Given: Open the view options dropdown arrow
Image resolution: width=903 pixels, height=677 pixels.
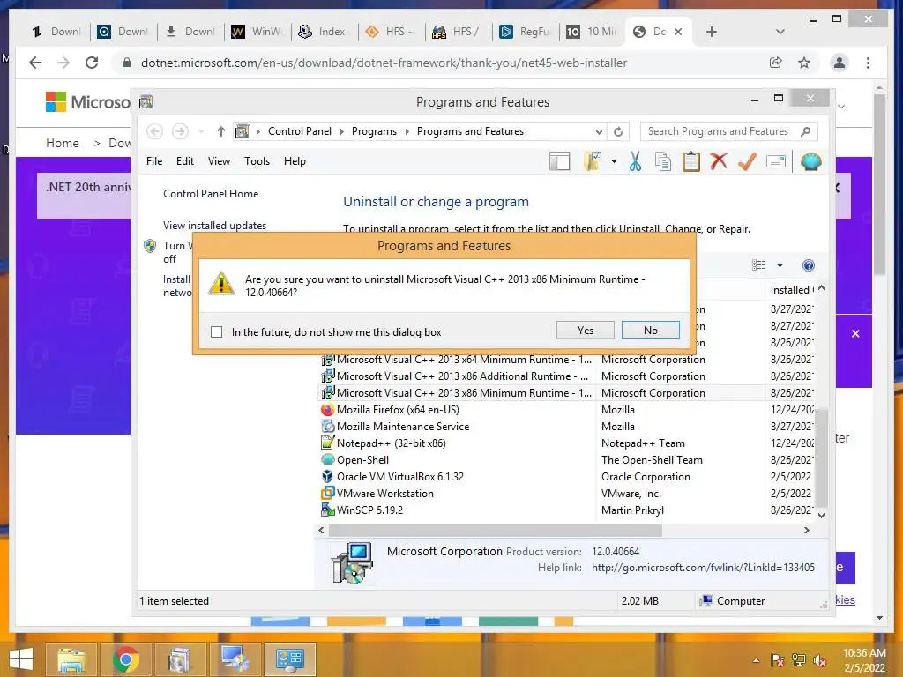Looking at the screenshot, I should (780, 265).
